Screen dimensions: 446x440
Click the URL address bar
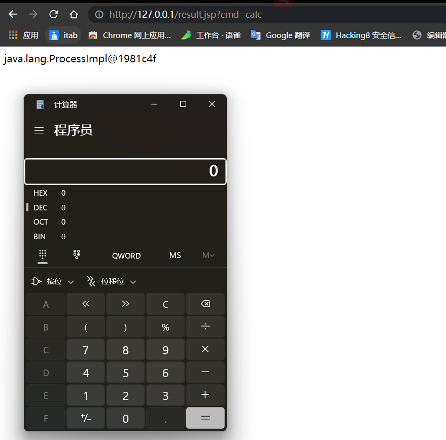pyautogui.click(x=267, y=14)
